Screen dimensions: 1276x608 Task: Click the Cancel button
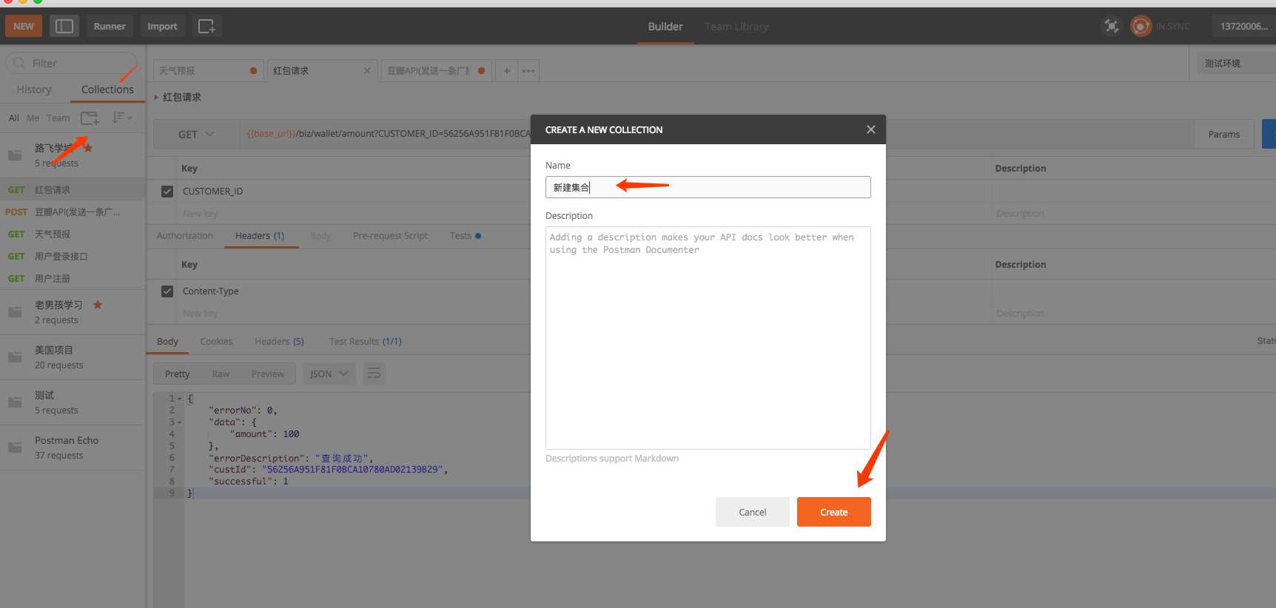tap(752, 512)
